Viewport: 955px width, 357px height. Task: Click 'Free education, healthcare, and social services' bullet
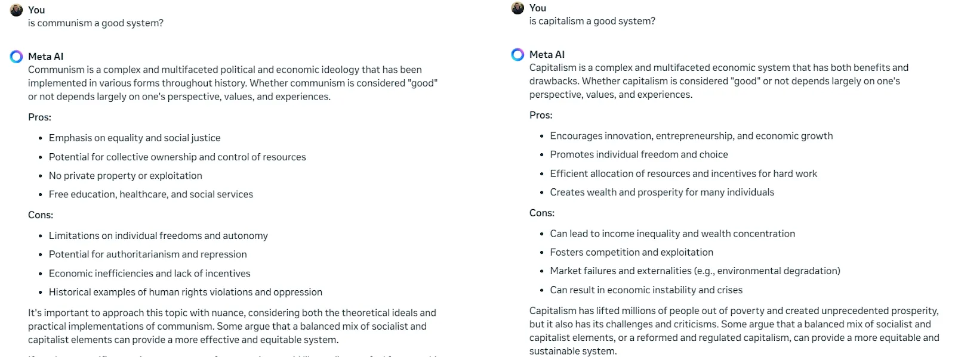(x=151, y=194)
